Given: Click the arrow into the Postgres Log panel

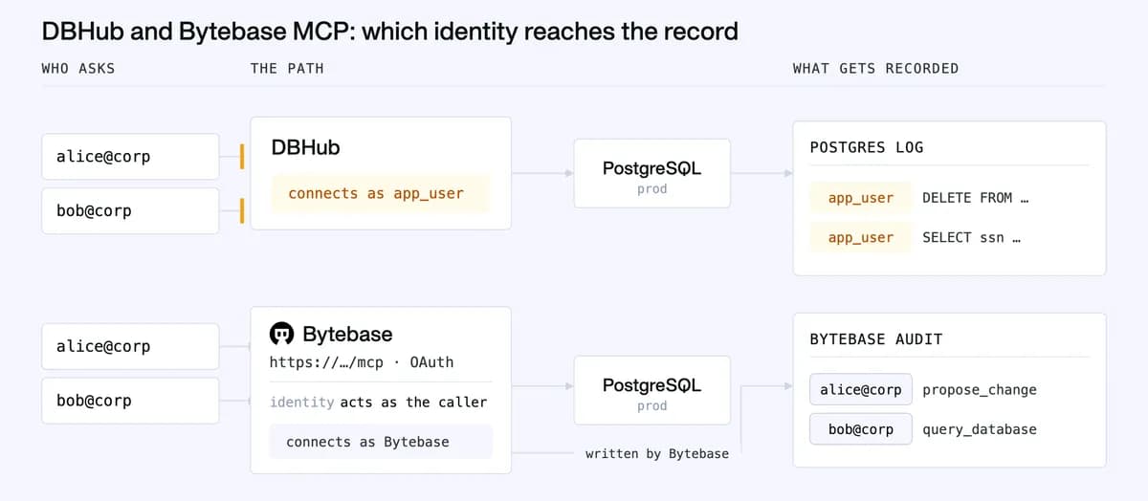Looking at the screenshot, I should [x=762, y=174].
